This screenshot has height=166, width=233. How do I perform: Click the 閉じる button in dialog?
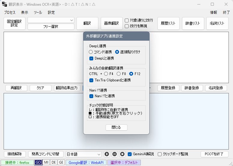(x=116, y=127)
